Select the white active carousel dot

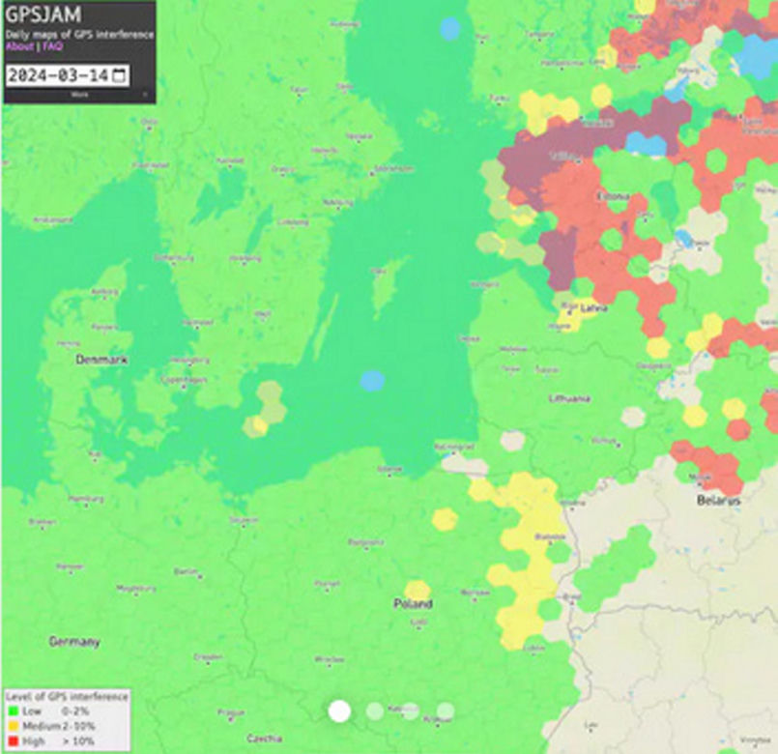pos(339,710)
